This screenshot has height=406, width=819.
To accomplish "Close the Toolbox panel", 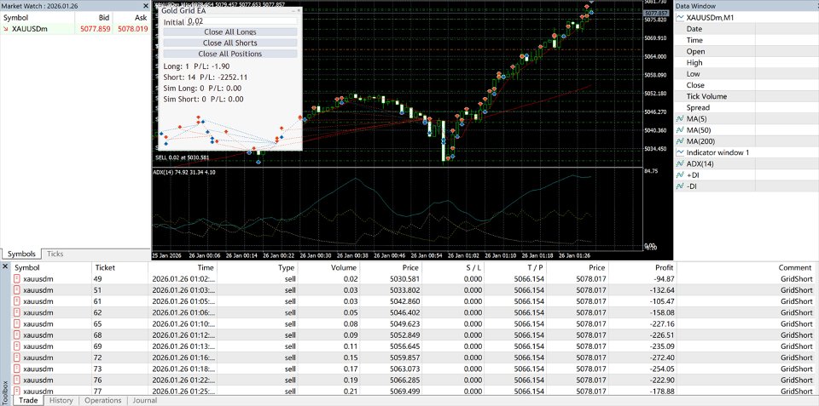I will 5,267.
